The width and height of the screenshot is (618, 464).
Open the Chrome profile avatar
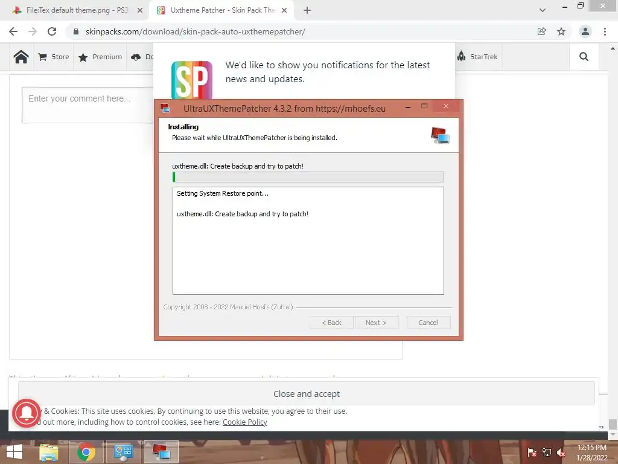585,31
